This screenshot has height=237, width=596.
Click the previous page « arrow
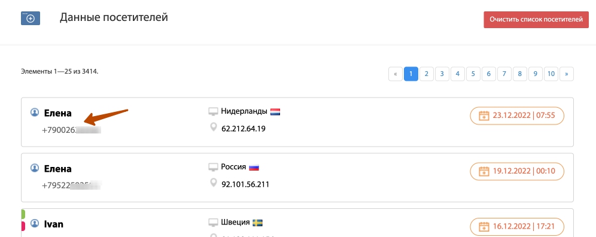[x=396, y=74]
